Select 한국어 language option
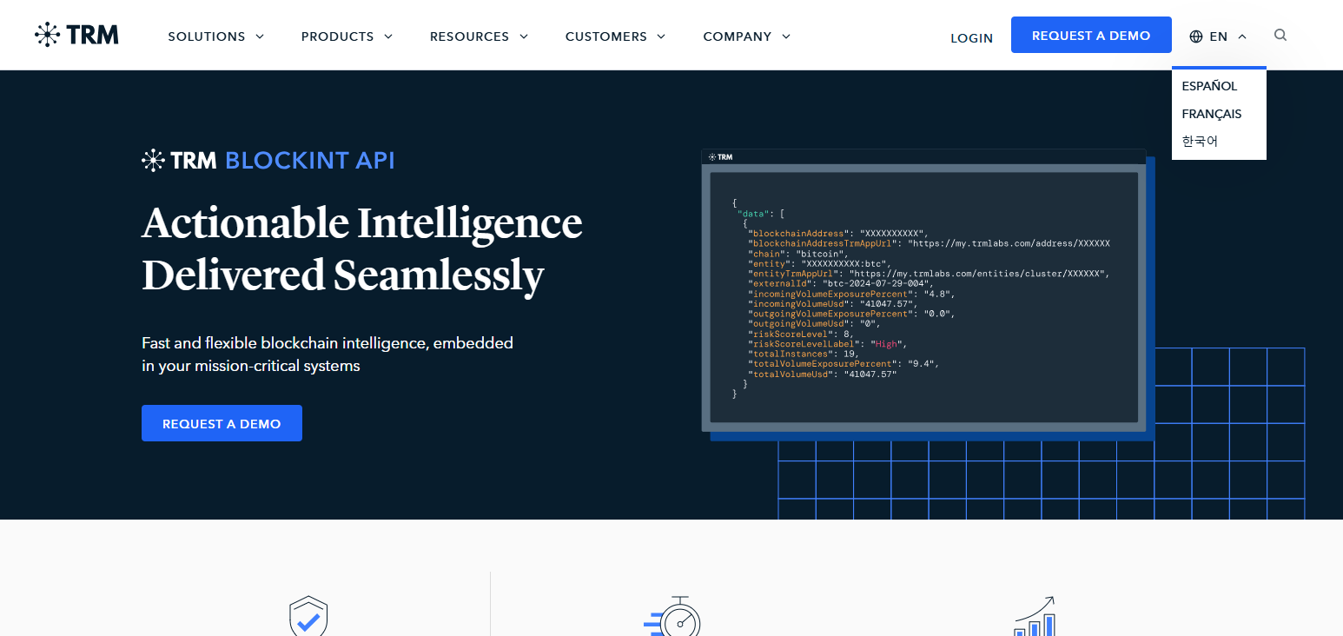Image resolution: width=1343 pixels, height=636 pixels. (1200, 141)
